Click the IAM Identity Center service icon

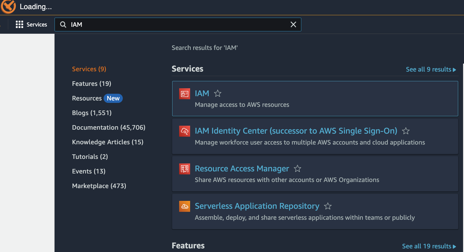point(185,131)
